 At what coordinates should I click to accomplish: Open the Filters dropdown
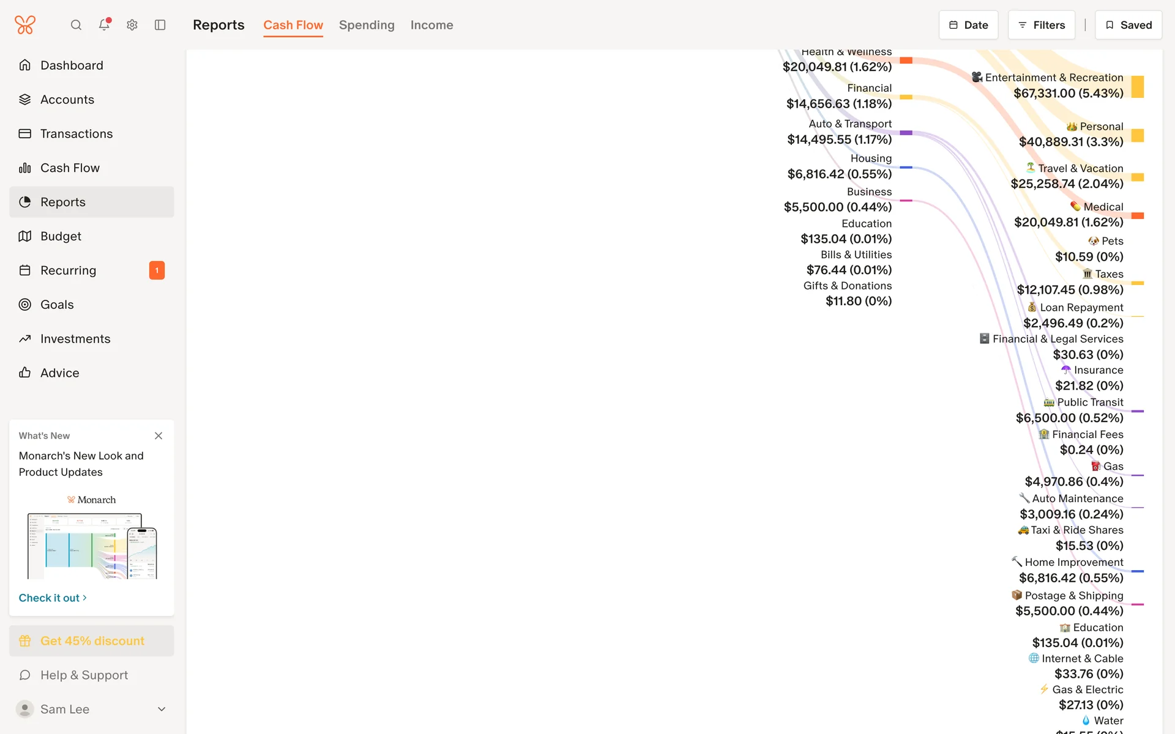pyautogui.click(x=1041, y=25)
